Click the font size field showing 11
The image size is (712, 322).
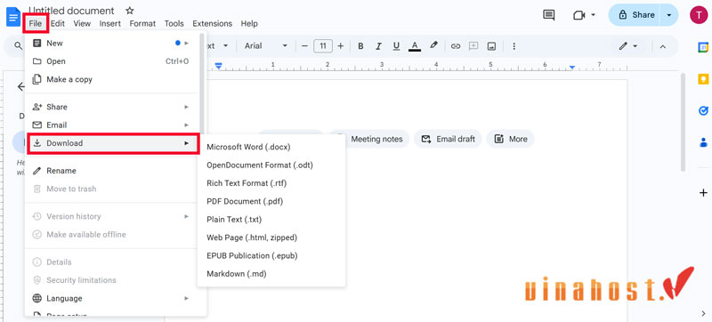(x=323, y=45)
